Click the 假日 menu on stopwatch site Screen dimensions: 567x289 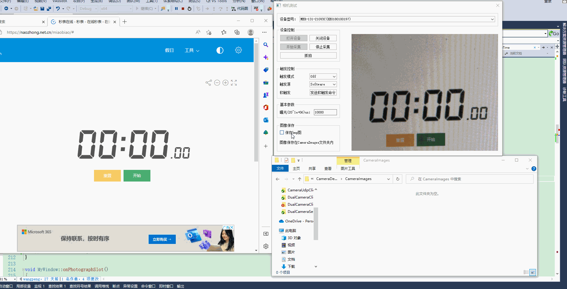(169, 50)
